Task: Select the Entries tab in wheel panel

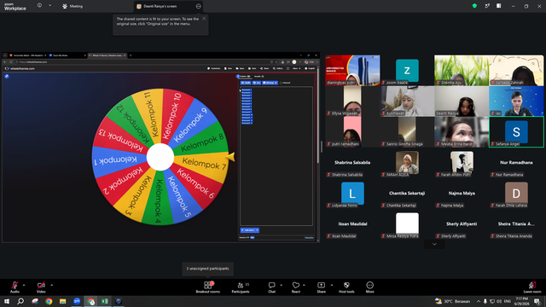Action: point(245,76)
